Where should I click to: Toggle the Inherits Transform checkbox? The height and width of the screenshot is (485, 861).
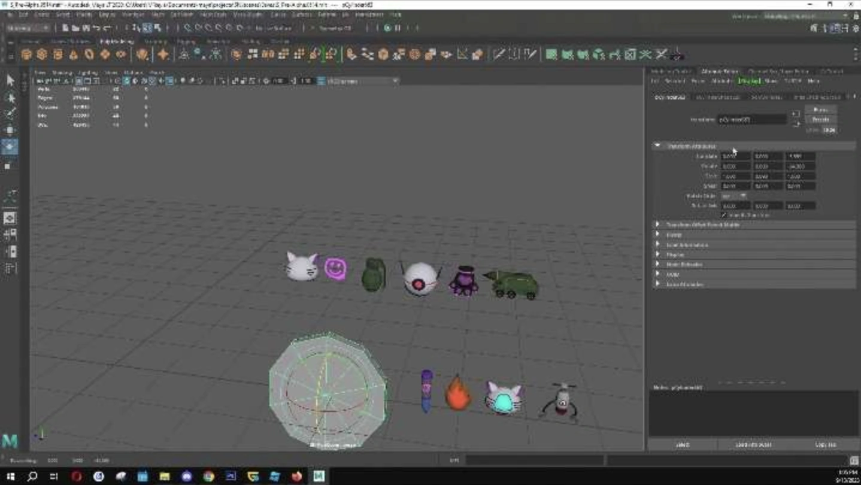click(x=724, y=215)
